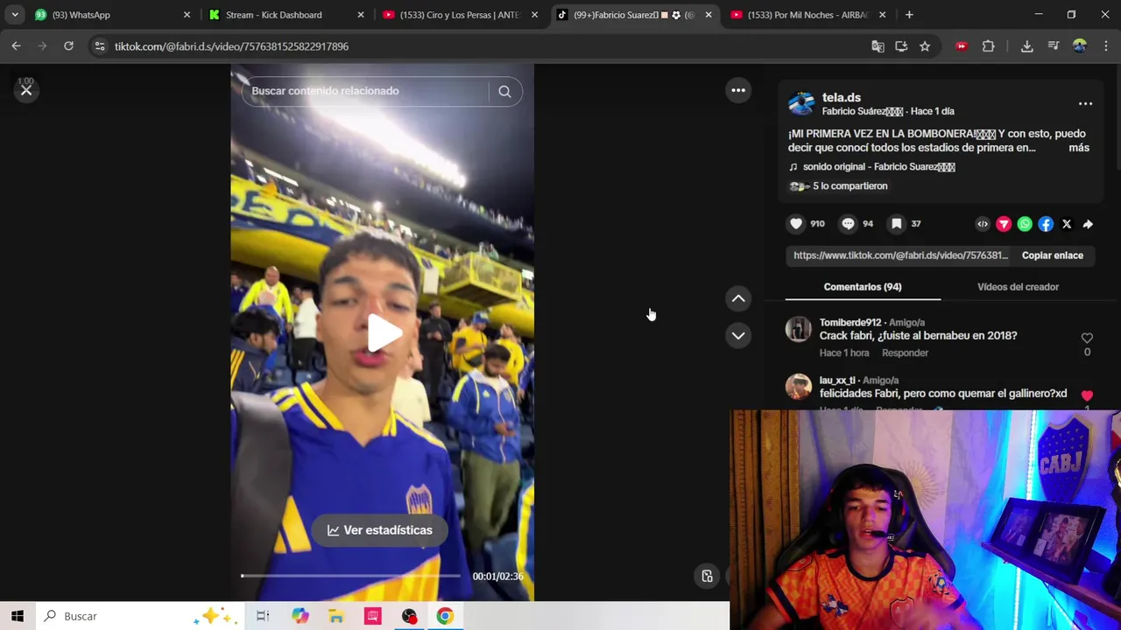This screenshot has height=630, width=1121.
Task: Open the Chrome three-dot menu
Action: pos(1105,46)
